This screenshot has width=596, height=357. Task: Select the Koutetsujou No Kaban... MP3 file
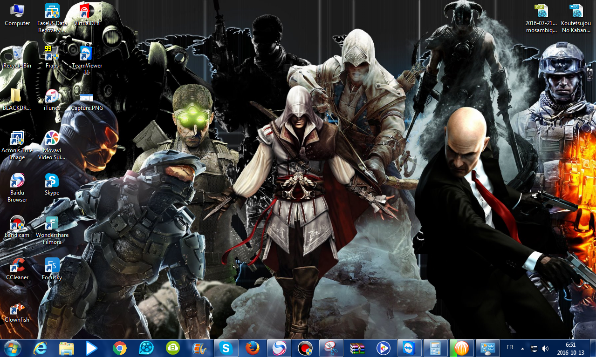pos(576,18)
